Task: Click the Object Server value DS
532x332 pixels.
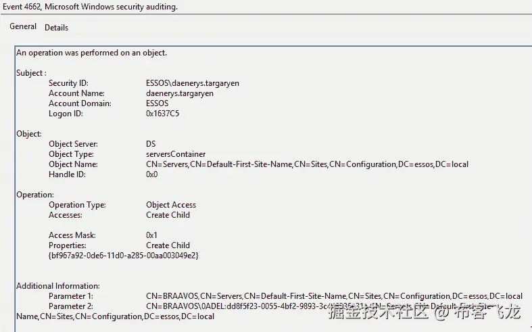Action: 151,144
